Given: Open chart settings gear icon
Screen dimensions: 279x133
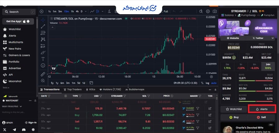Looking at the screenshot, I should [208, 11].
